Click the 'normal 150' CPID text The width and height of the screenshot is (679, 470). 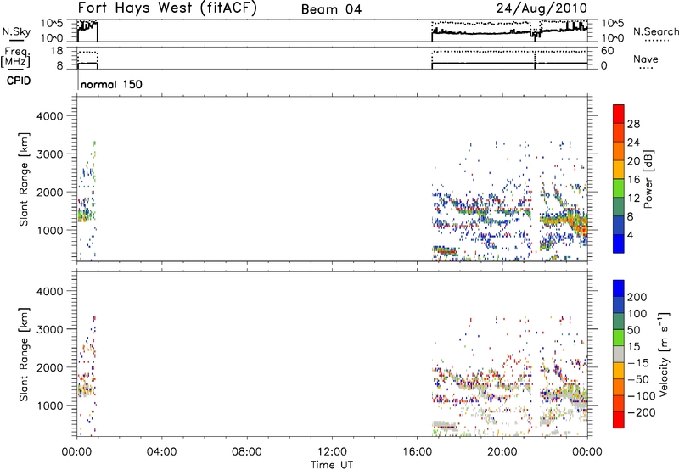coord(111,84)
